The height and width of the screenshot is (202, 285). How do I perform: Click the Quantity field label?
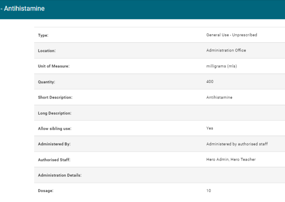coord(46,82)
